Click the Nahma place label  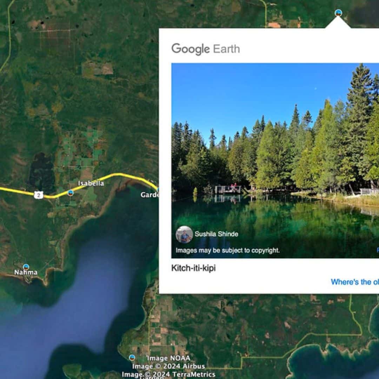(x=26, y=272)
